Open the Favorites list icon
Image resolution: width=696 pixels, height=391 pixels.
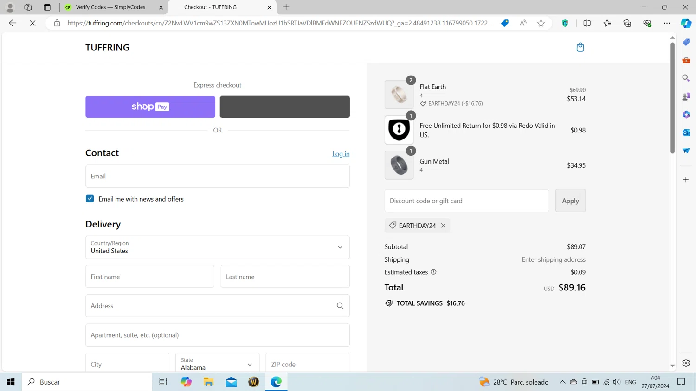pyautogui.click(x=607, y=23)
